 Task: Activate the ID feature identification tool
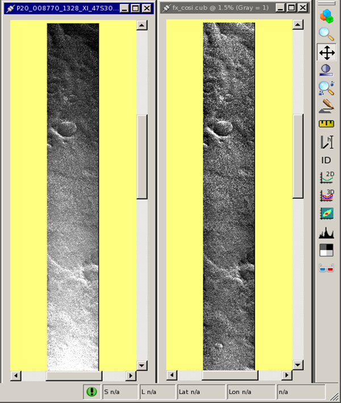(326, 160)
